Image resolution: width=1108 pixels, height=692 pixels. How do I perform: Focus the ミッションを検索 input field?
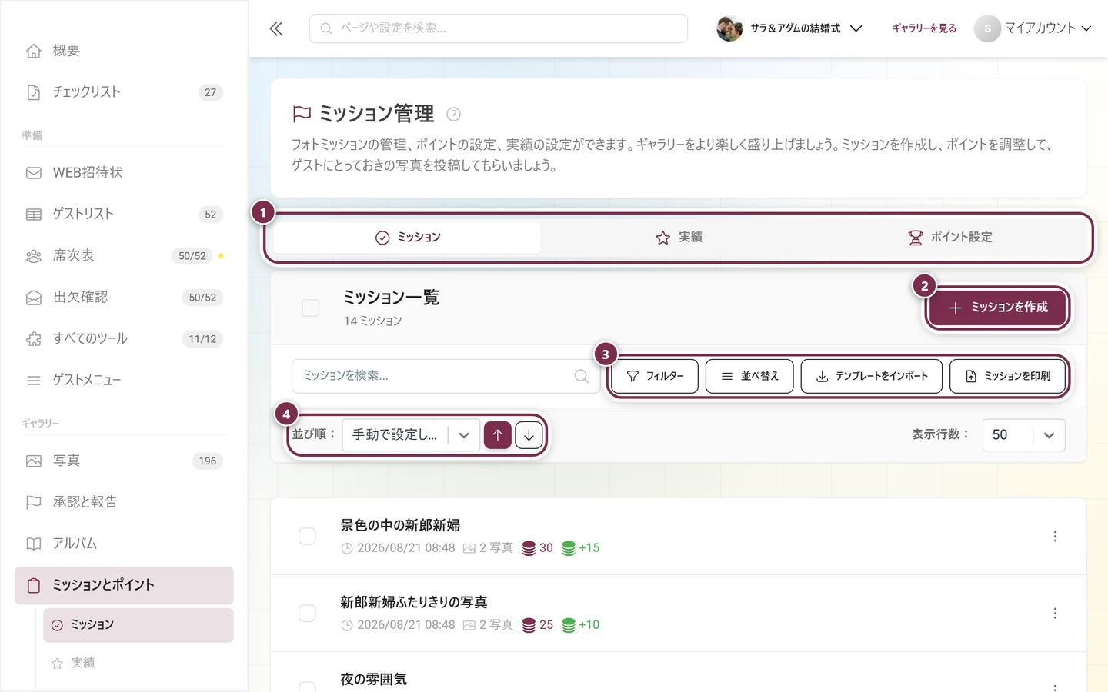(x=446, y=376)
